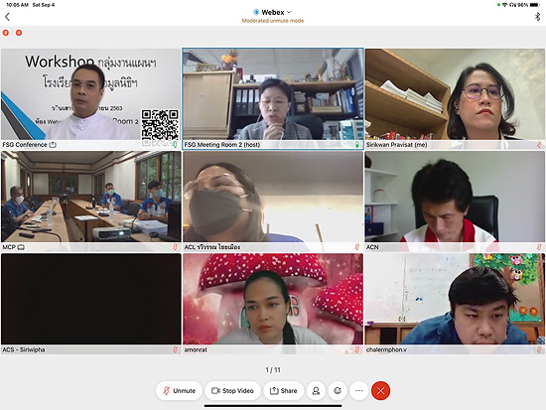This screenshot has width=546, height=410.
Task: Select the FSG Meeting Room 2 host video
Action: [x=273, y=98]
